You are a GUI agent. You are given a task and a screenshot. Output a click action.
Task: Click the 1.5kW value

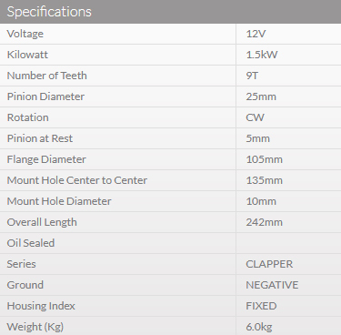coord(262,55)
